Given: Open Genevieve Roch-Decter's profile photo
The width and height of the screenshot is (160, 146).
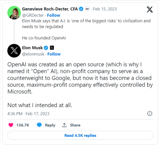Looking at the screenshot, I should (x=14, y=12).
